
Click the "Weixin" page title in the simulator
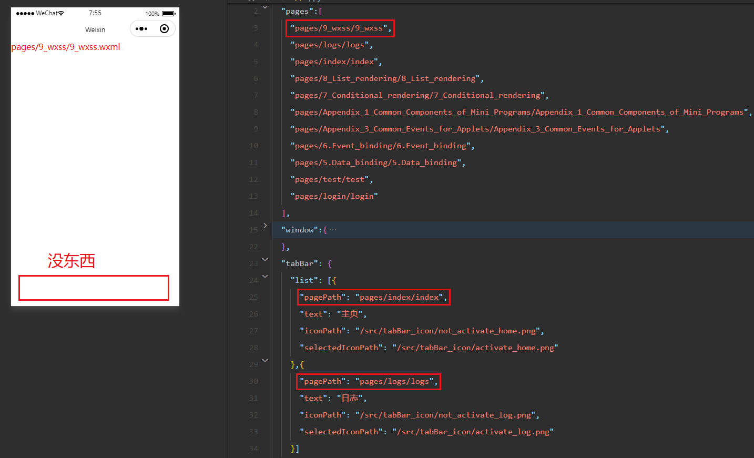(x=95, y=29)
